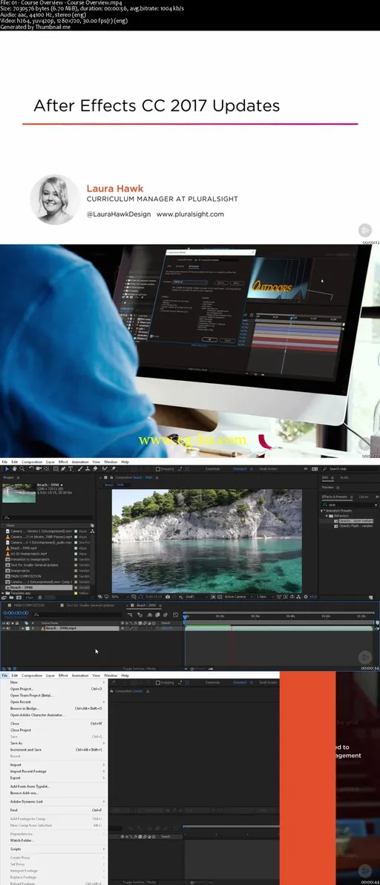The width and height of the screenshot is (380, 885).
Task: Click the 0:00:00:00 timecode in Beach timeline
Action: tap(16, 613)
